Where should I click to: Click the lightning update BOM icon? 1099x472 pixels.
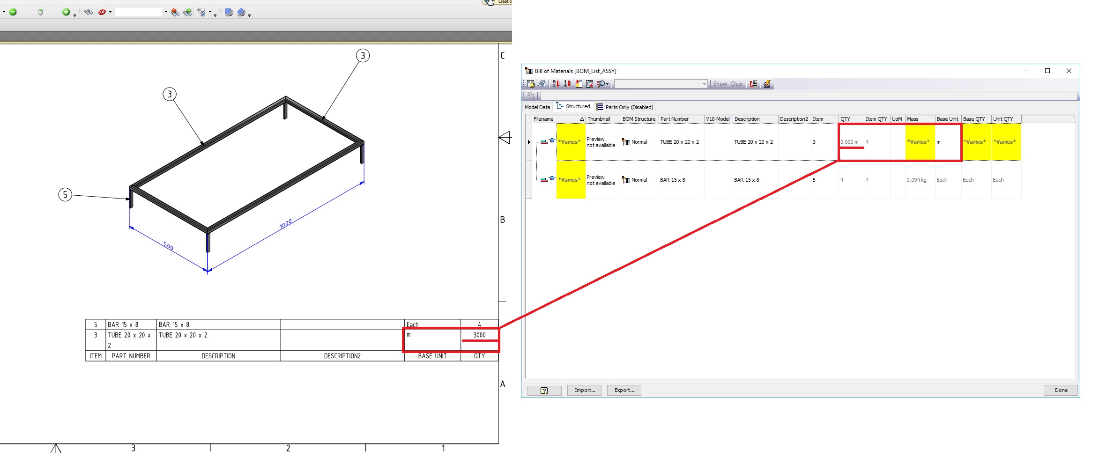[x=767, y=84]
